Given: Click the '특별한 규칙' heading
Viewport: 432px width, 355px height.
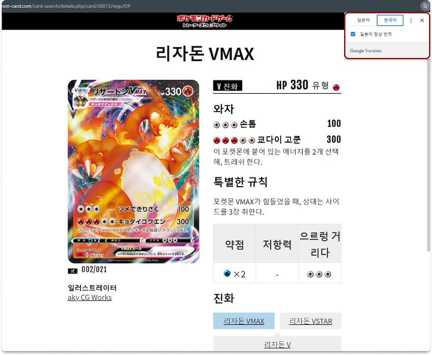Looking at the screenshot, I should tap(240, 182).
